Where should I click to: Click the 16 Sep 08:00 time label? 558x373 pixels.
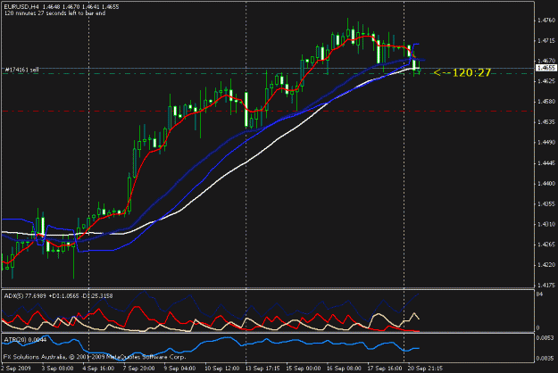click(x=344, y=369)
